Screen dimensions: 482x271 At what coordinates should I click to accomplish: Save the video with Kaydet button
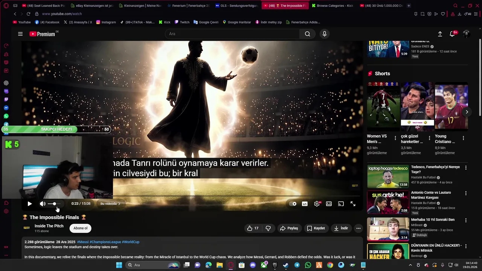tap(316, 228)
